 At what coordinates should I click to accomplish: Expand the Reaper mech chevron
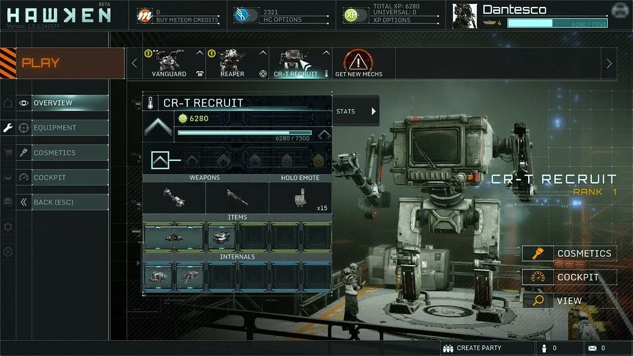pyautogui.click(x=263, y=53)
